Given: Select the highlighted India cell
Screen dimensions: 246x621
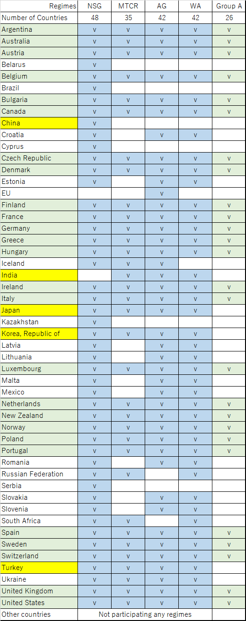Looking at the screenshot, I should click(39, 275).
